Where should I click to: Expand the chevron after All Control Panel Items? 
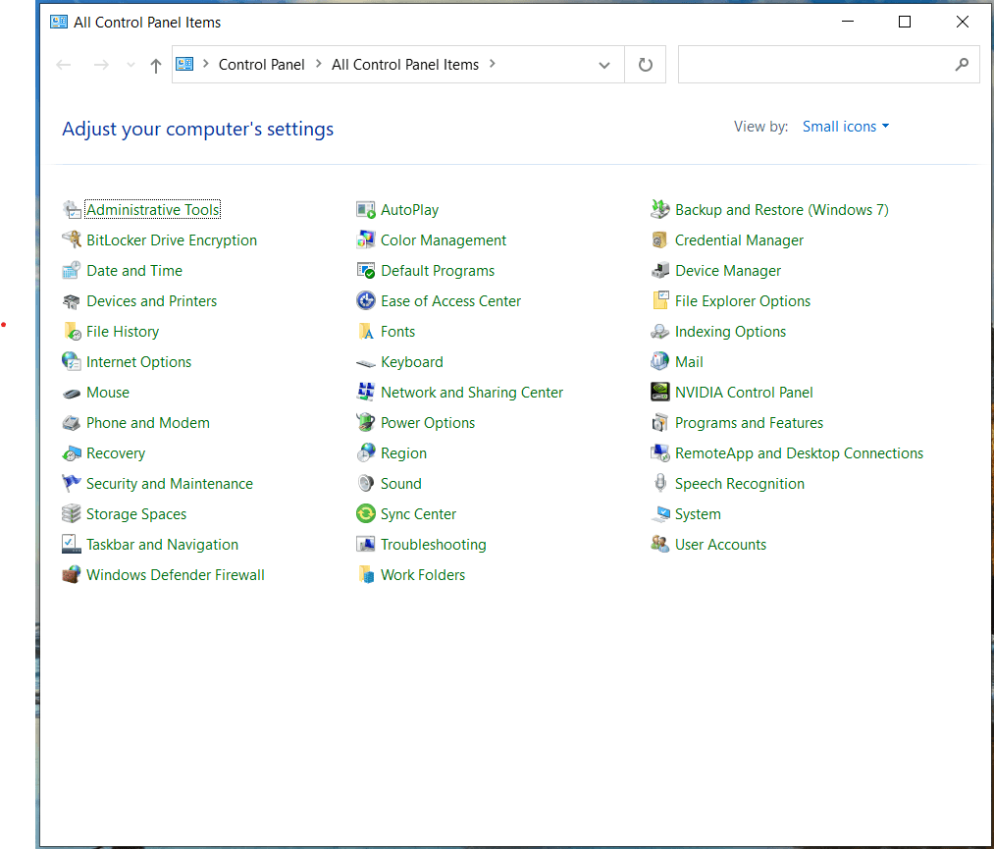492,64
